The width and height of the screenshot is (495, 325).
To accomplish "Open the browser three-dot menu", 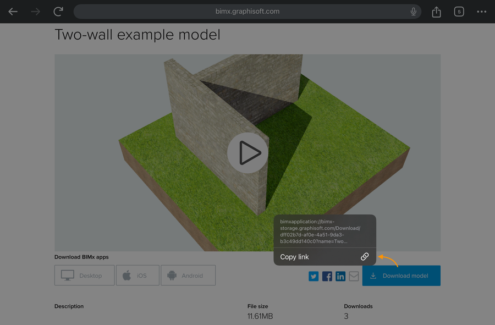I will pos(481,12).
